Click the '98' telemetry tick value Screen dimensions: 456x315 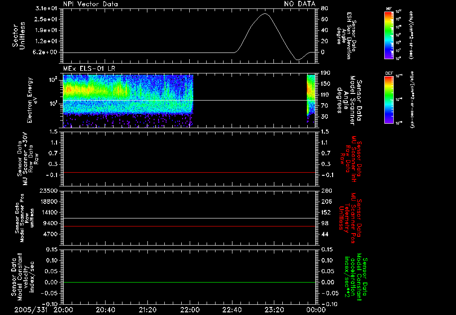pyautogui.click(x=325, y=223)
